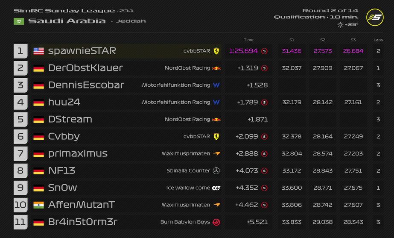Click the India flag beside AffenMutanT

[39, 205]
